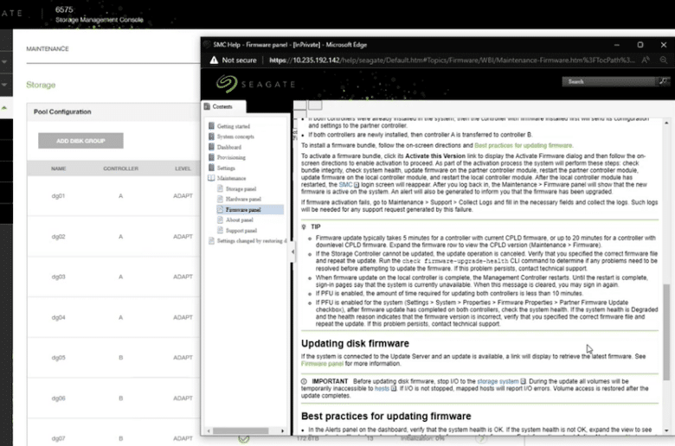Screen dimensions: 675x446
Task: Click the help content vertical scrollbar thumb
Action: coord(666,332)
